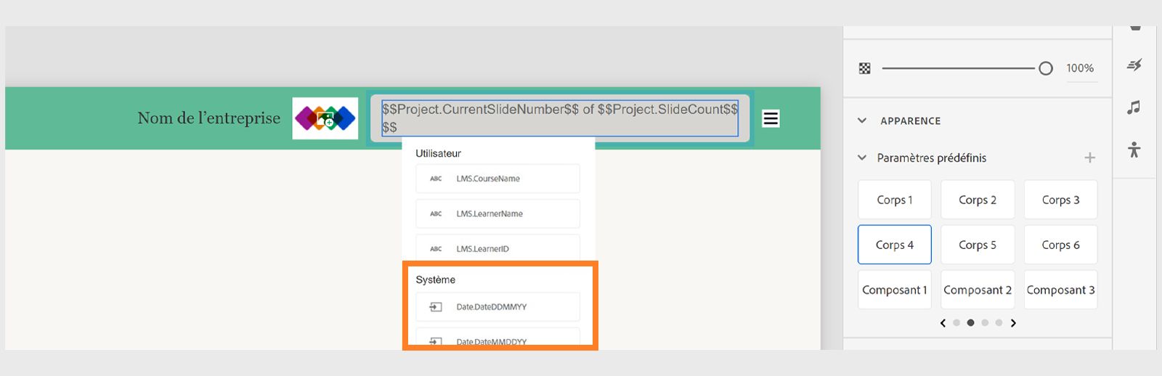Click the opacity checkerboard icon
The image size is (1162, 376).
(864, 68)
